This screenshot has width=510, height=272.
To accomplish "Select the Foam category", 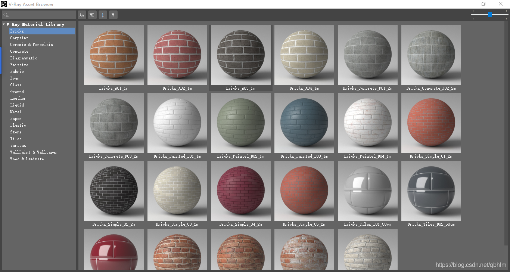I will 15,78.
